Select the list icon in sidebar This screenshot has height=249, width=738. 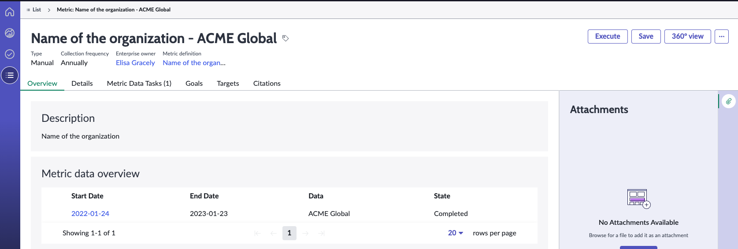click(x=10, y=75)
